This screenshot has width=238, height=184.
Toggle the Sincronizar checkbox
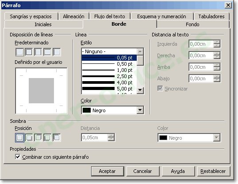[x=160, y=89]
